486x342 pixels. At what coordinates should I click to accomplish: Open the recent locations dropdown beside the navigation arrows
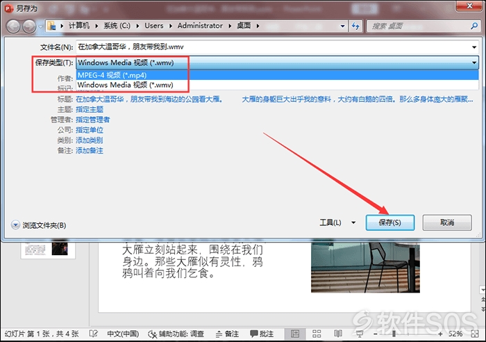[40, 26]
